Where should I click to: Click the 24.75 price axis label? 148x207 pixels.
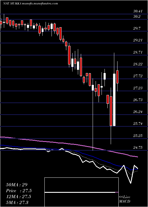tap(138, 148)
